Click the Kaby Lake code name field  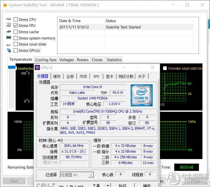pos(77,93)
